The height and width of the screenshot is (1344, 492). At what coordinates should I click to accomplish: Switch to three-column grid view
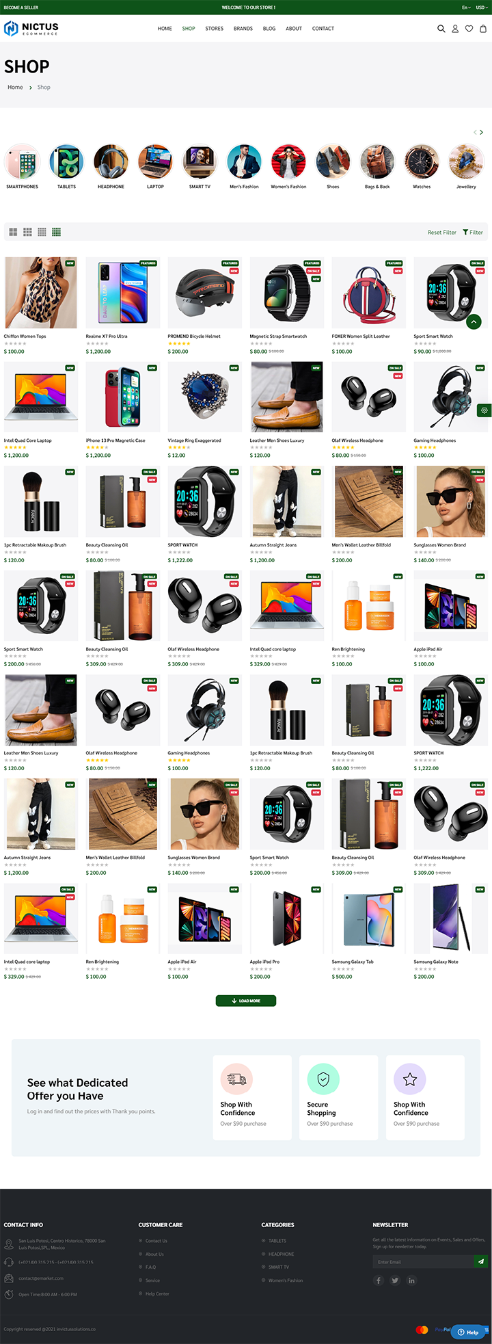click(27, 232)
